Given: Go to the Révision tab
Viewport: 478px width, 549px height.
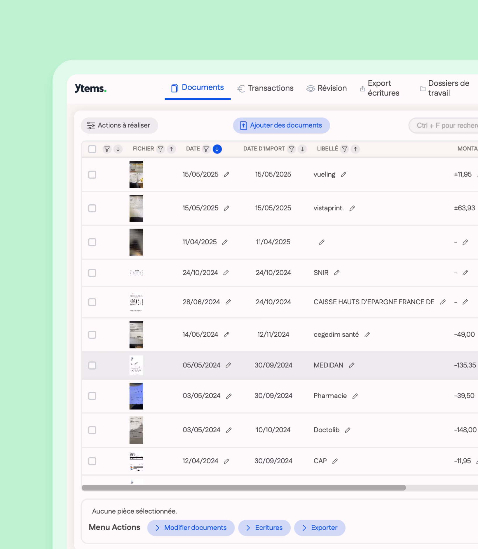Looking at the screenshot, I should tap(326, 88).
